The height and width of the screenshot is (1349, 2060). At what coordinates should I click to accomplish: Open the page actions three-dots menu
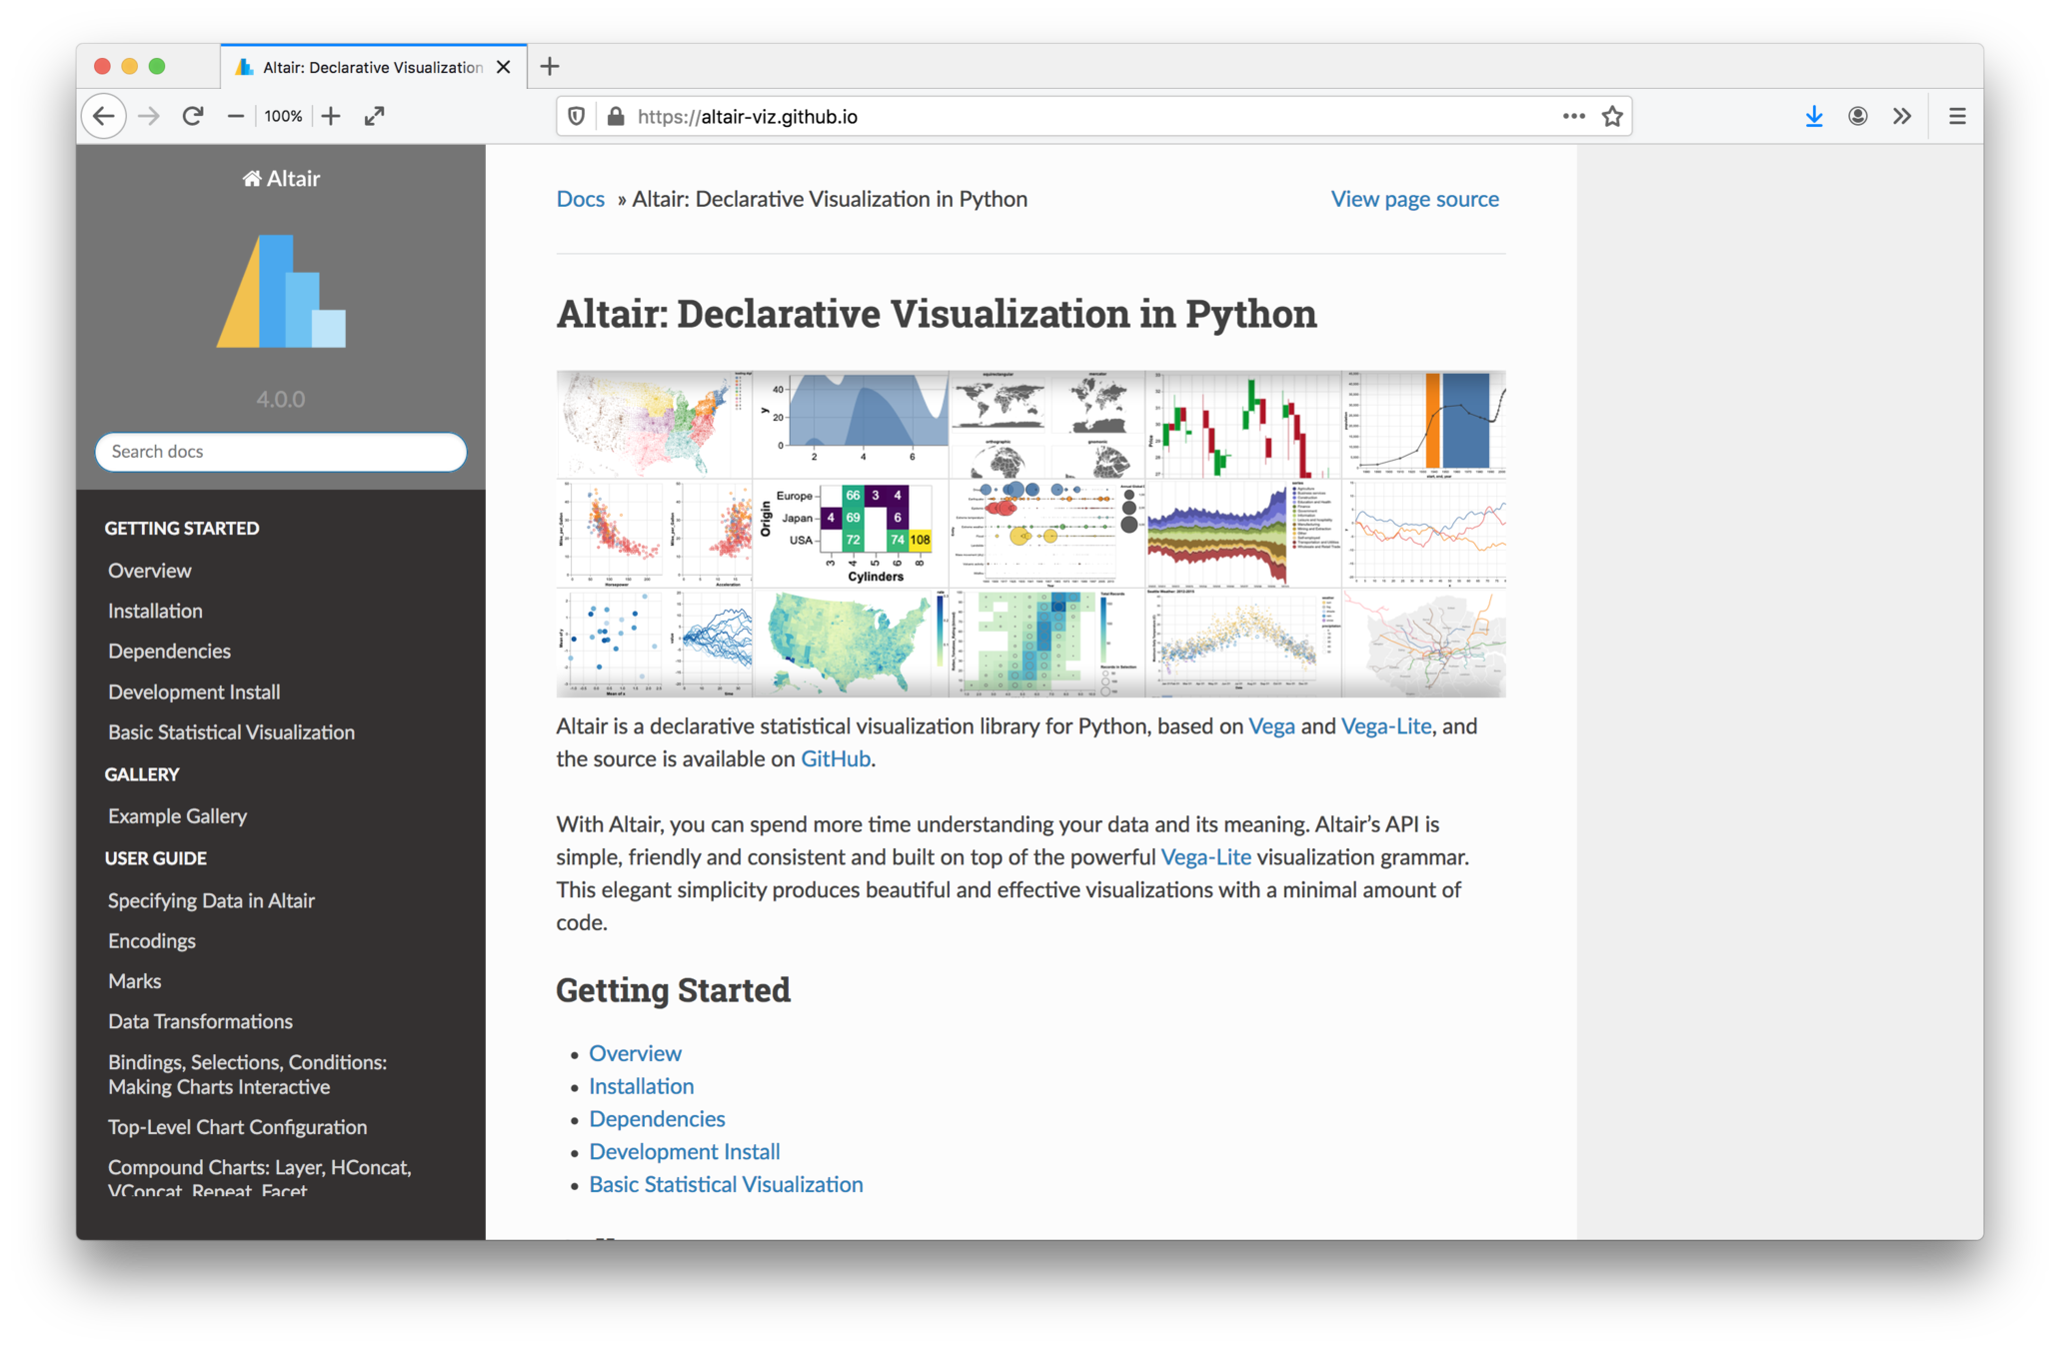click(x=1573, y=117)
